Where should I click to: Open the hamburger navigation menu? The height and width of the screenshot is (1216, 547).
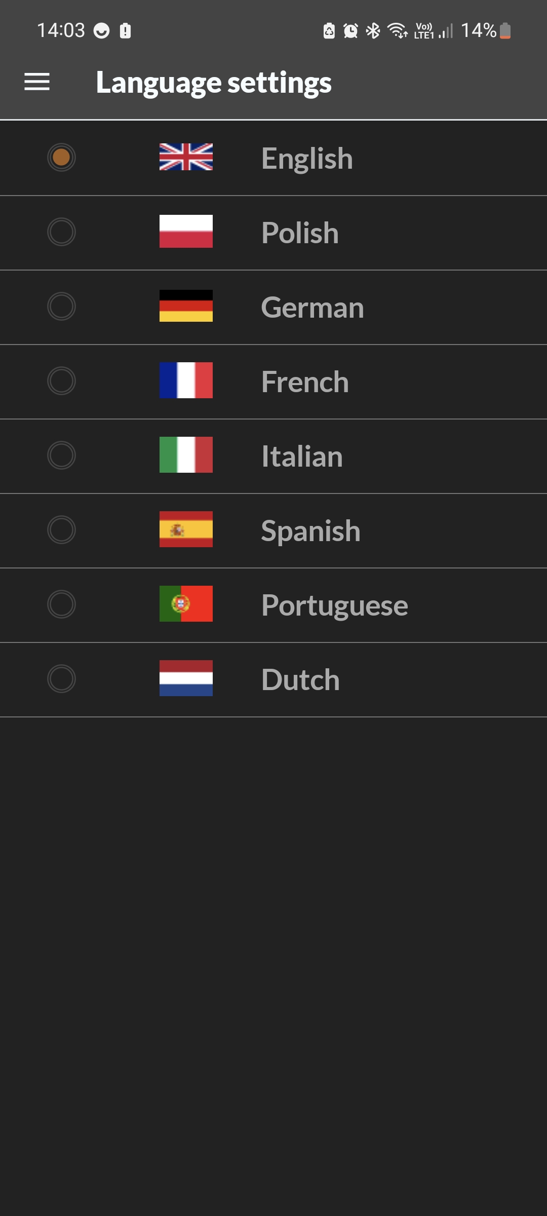(x=37, y=82)
